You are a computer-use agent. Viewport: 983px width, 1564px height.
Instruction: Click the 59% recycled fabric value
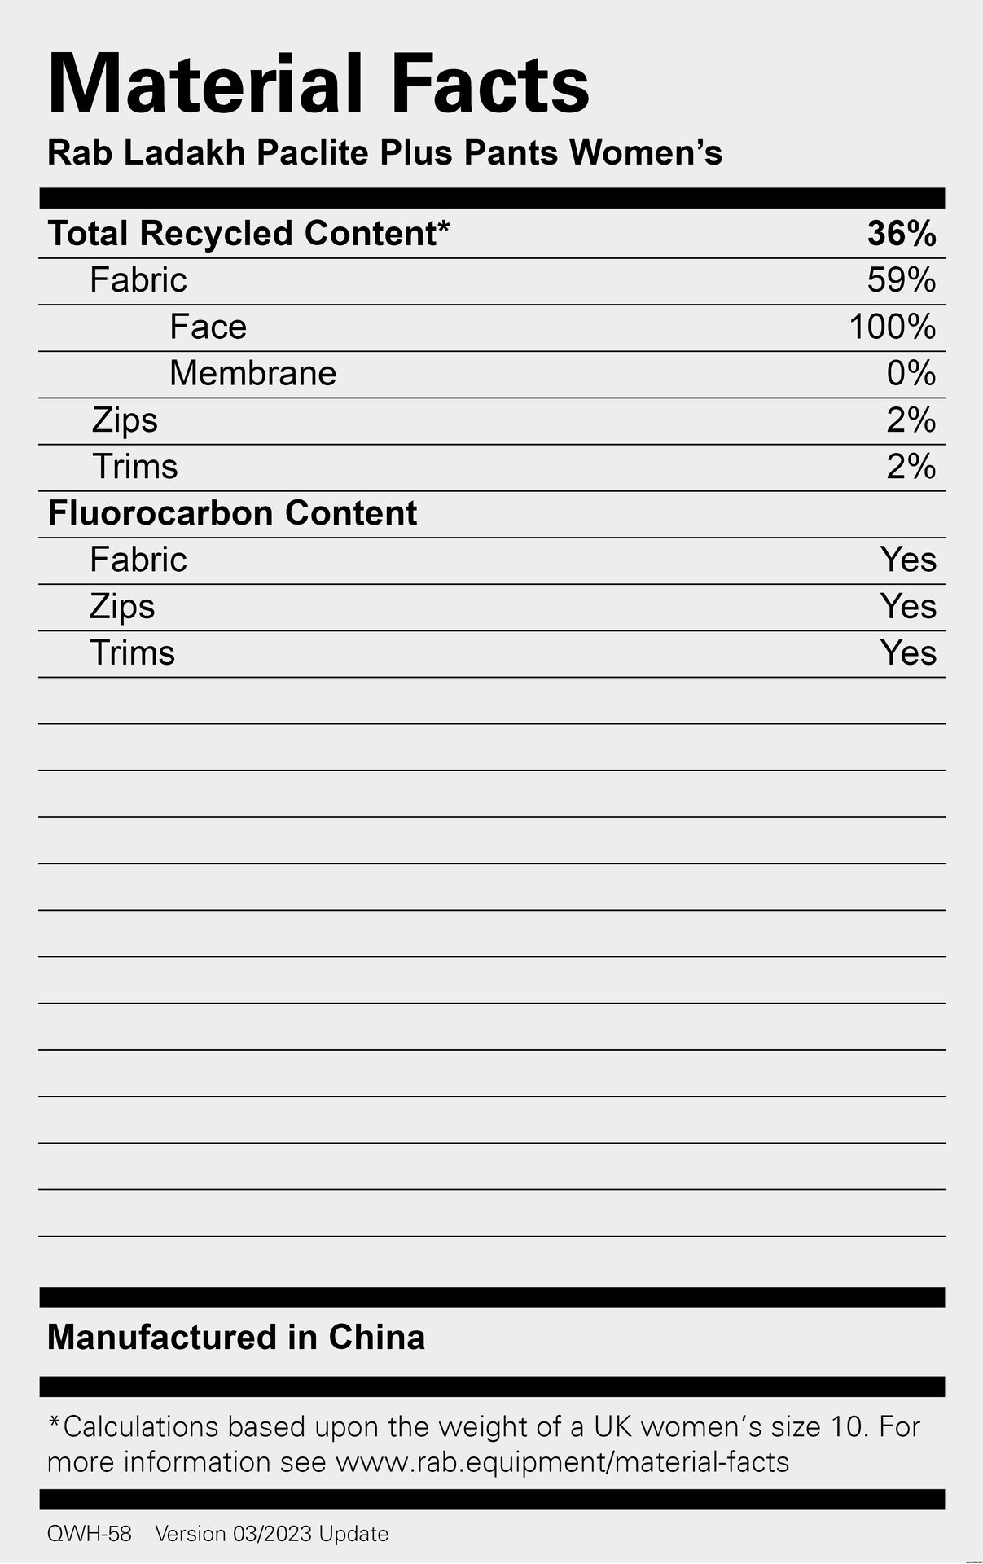tap(902, 280)
